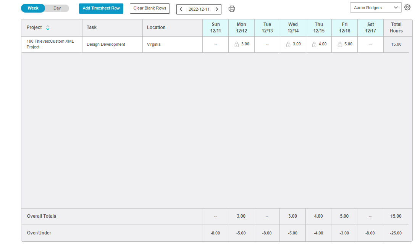This screenshot has width=415, height=244.
Task: Click the Mon 12/12 column header
Action: coord(241,28)
